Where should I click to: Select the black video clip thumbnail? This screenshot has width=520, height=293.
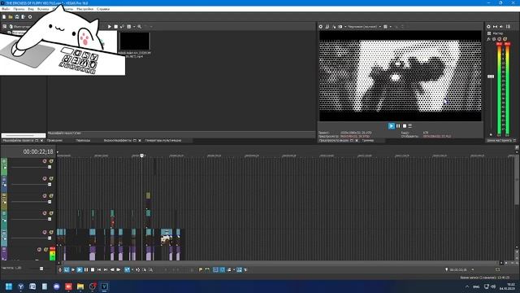(135, 42)
